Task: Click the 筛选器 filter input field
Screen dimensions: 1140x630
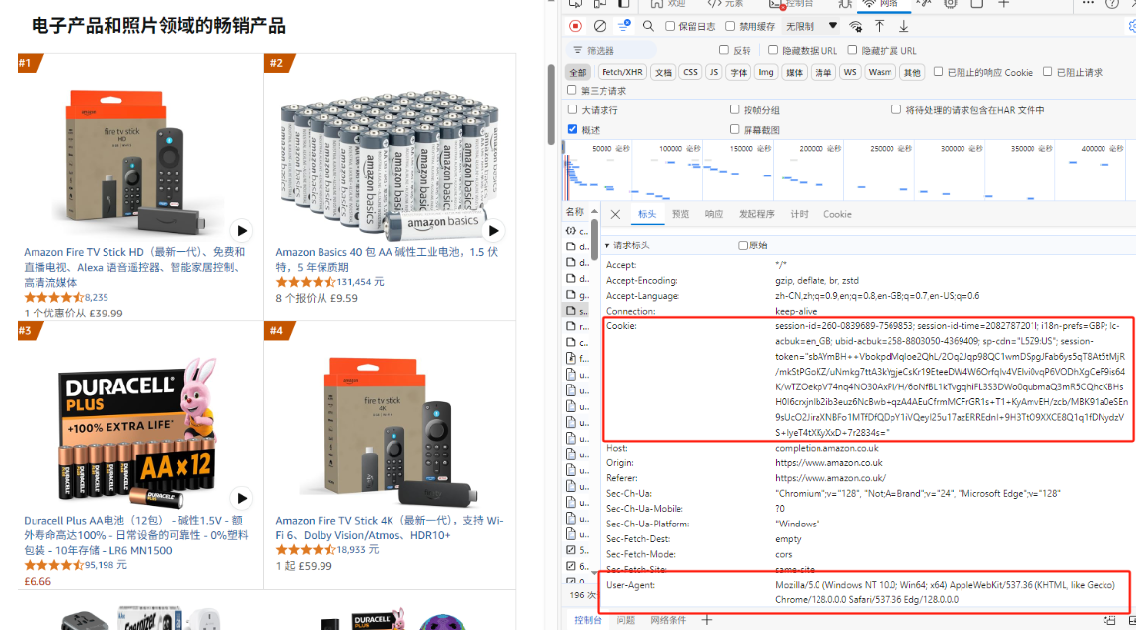Action: tap(610, 51)
